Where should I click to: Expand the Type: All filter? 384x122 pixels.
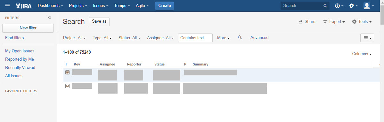[102, 38]
